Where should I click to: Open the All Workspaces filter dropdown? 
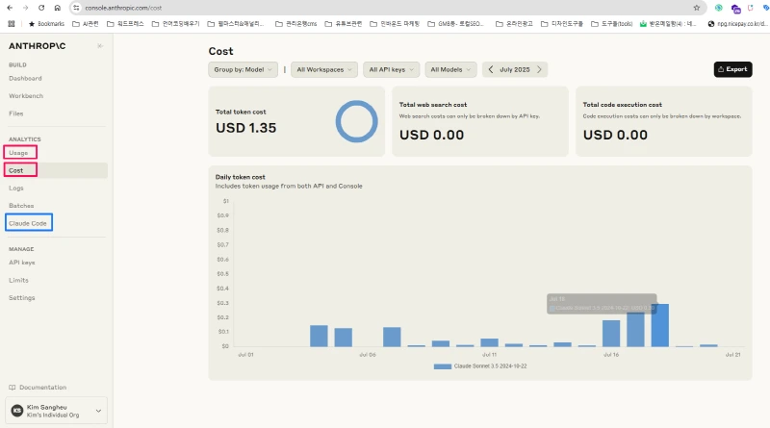click(x=322, y=69)
